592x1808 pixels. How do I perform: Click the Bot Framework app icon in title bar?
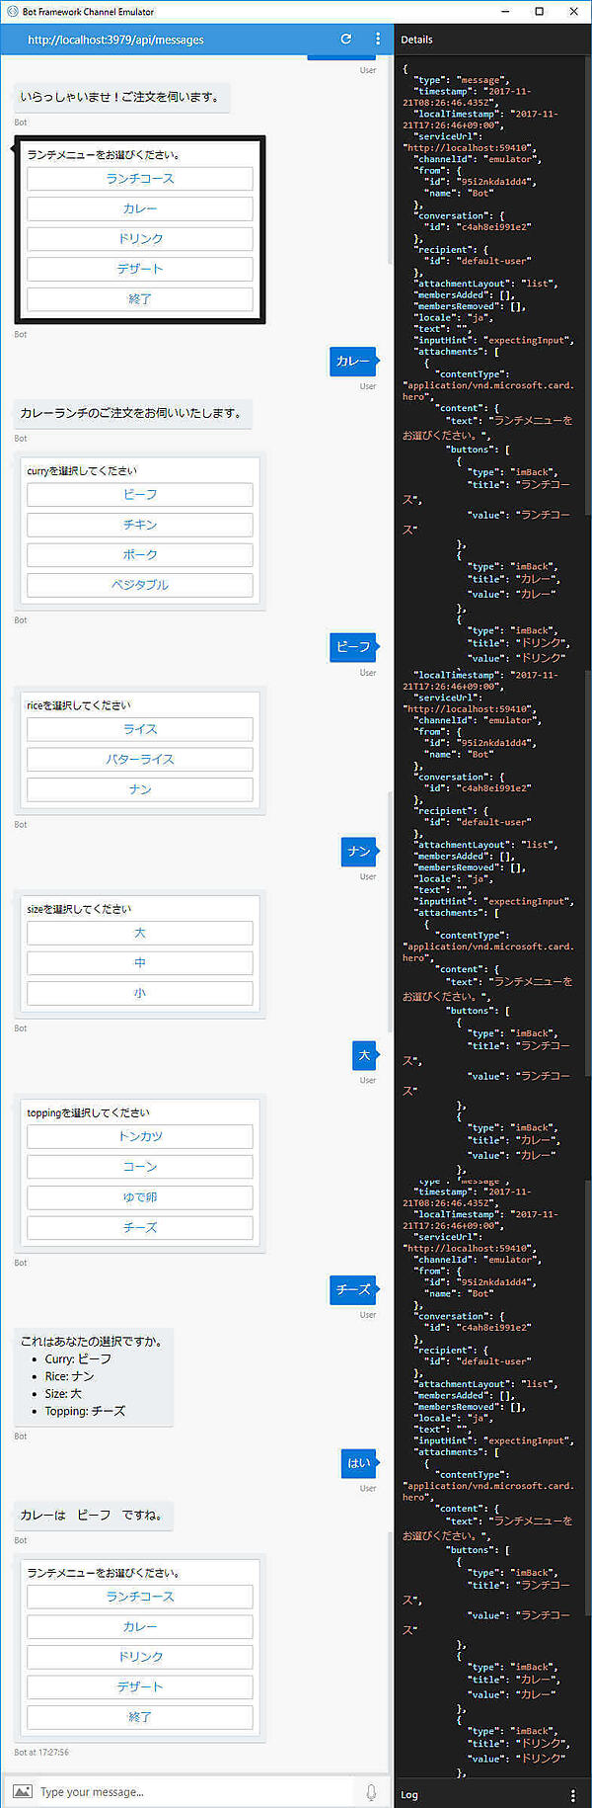pyautogui.click(x=12, y=12)
